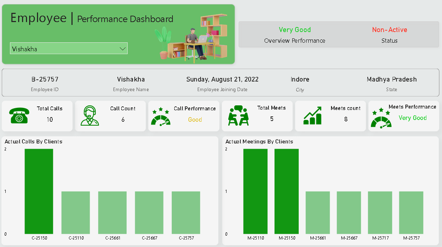Click the Employee Joining Date value

point(222,79)
